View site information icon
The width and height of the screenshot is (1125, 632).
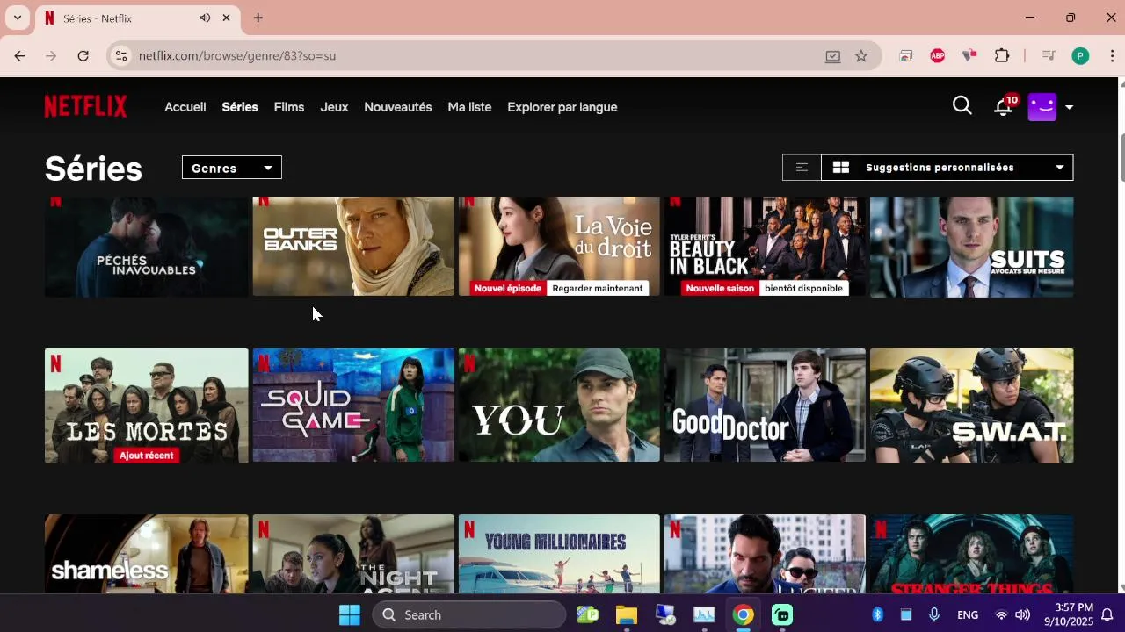(121, 55)
